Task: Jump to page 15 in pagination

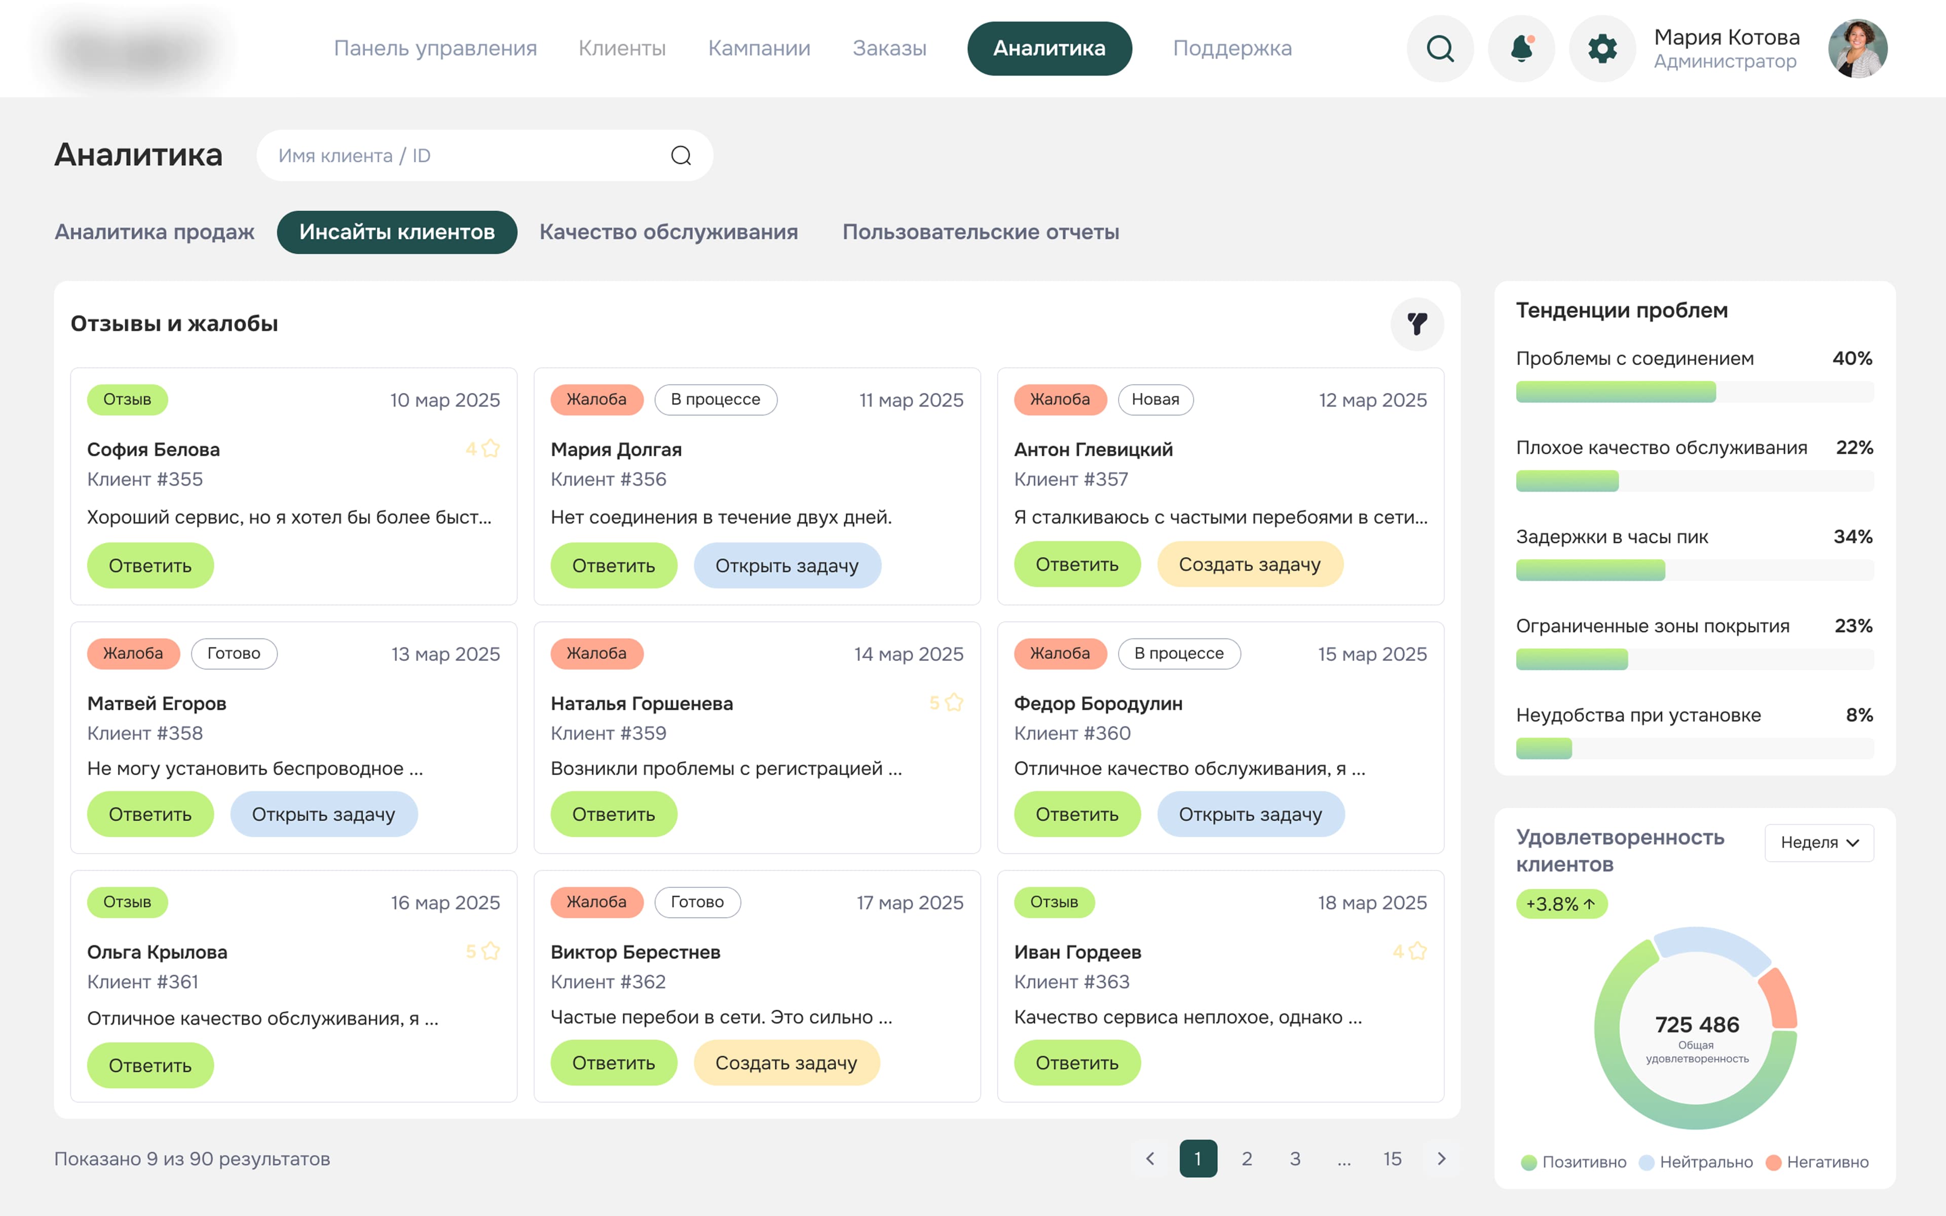Action: pos(1392,1158)
